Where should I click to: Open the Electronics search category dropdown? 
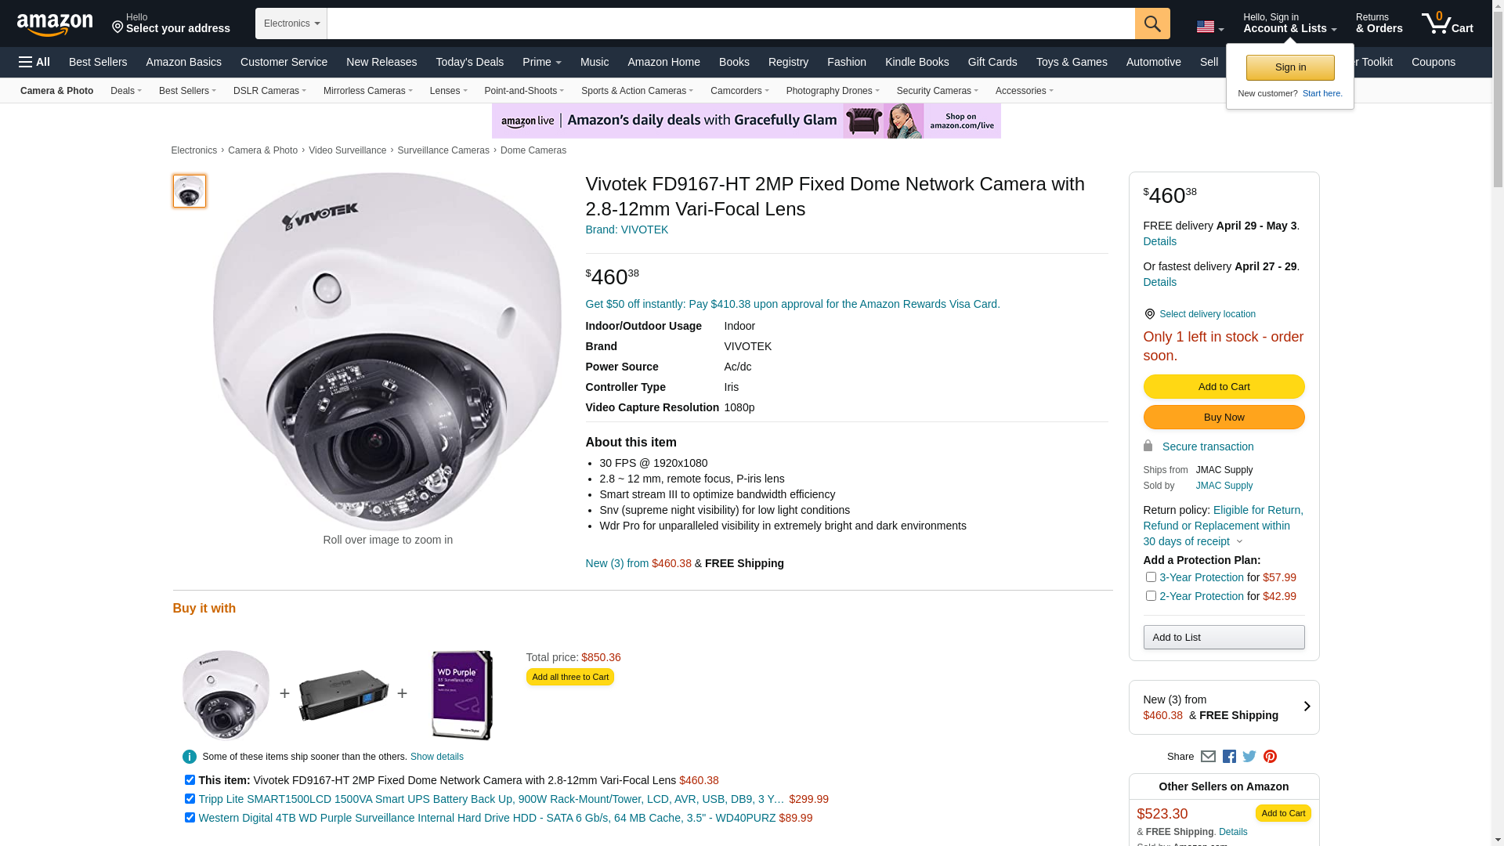click(x=291, y=23)
